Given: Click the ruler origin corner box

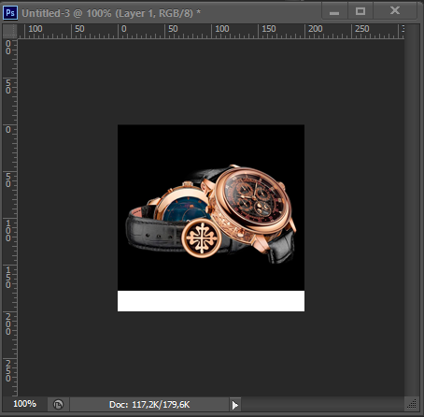Looking at the screenshot, I should coord(10,31).
